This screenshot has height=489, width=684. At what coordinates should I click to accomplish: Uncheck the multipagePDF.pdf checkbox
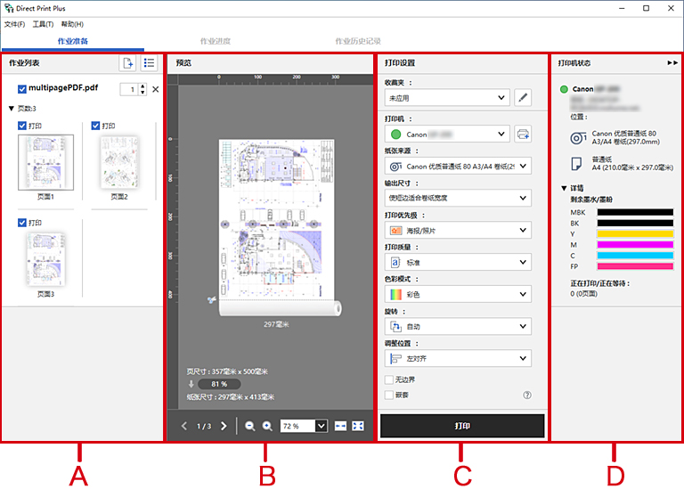click(x=22, y=89)
